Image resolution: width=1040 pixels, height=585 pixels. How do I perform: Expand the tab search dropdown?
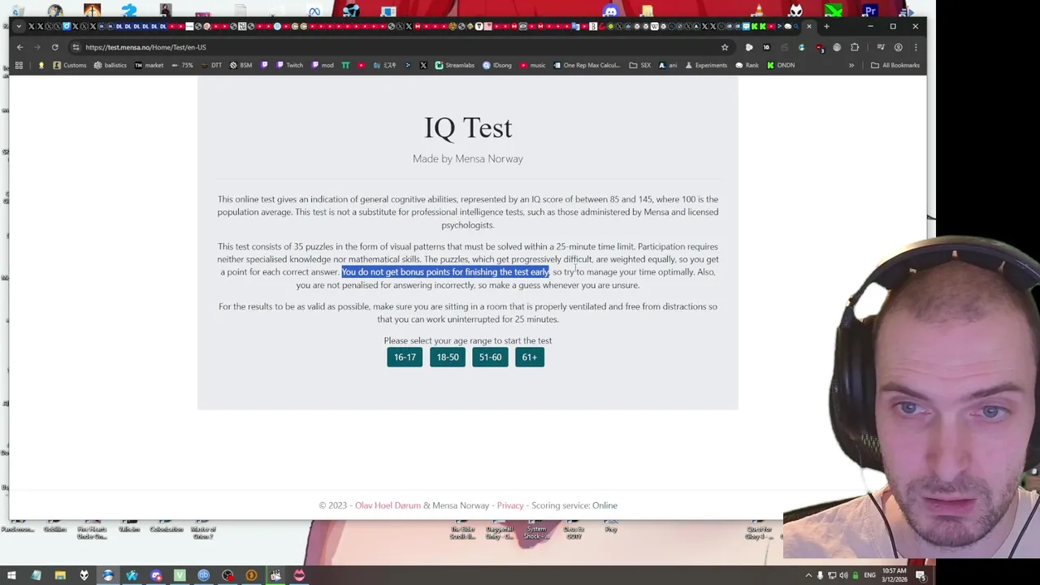[19, 26]
